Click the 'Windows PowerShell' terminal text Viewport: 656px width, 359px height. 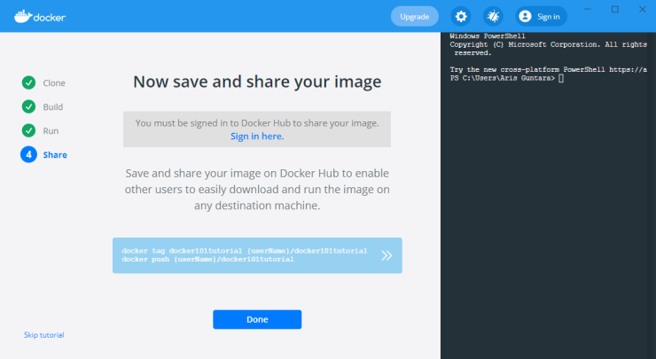pyautogui.click(x=488, y=36)
